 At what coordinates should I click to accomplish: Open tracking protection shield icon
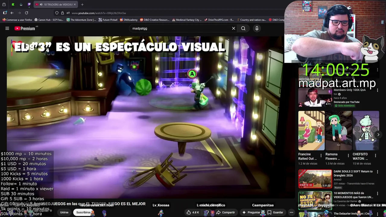57,13
